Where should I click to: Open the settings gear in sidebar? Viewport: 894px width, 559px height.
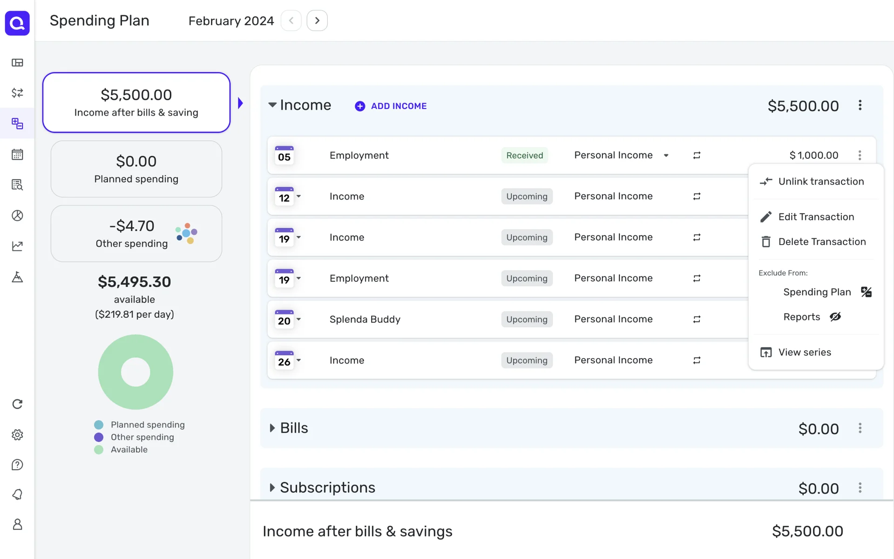pyautogui.click(x=17, y=435)
